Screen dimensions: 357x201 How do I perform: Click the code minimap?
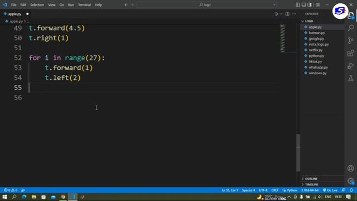pyautogui.click(x=283, y=39)
